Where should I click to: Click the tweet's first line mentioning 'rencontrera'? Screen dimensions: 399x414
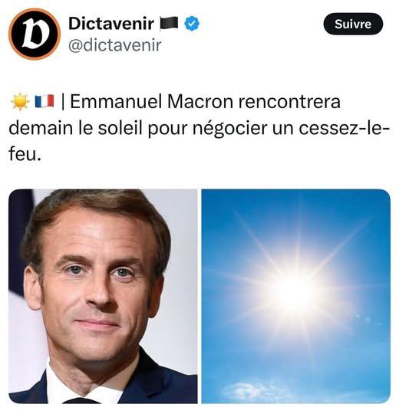pyautogui.click(x=174, y=102)
